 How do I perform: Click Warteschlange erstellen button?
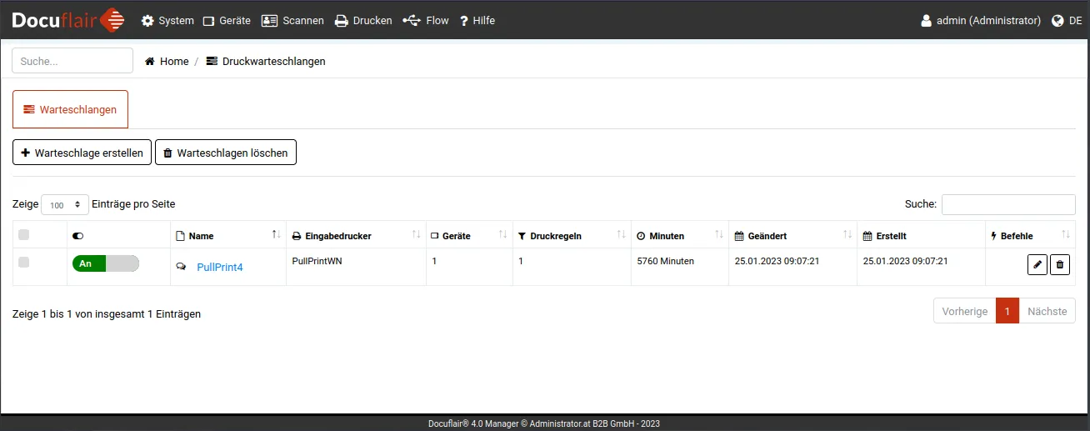coord(82,153)
